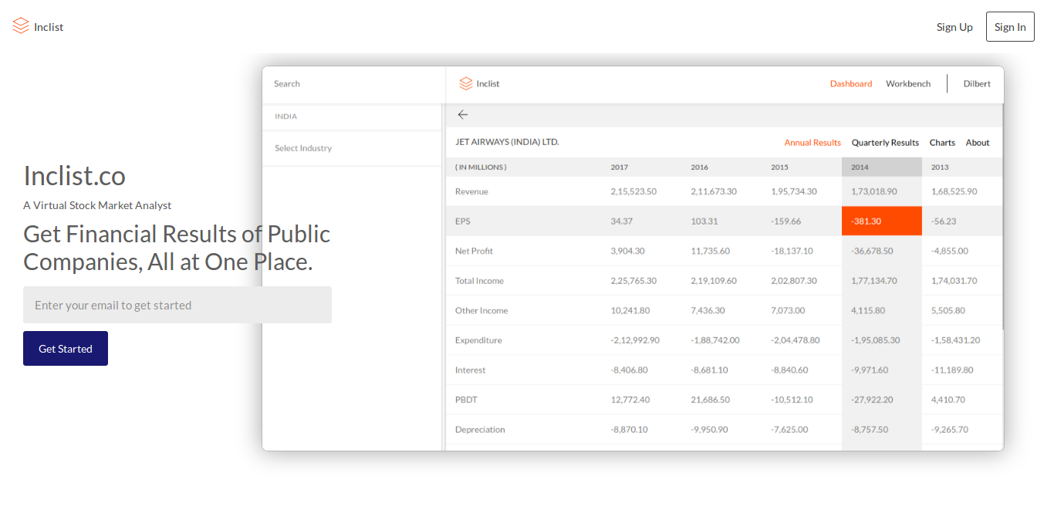Click the back arrow in dashboard preview
The image size is (1054, 517).
pos(463,114)
